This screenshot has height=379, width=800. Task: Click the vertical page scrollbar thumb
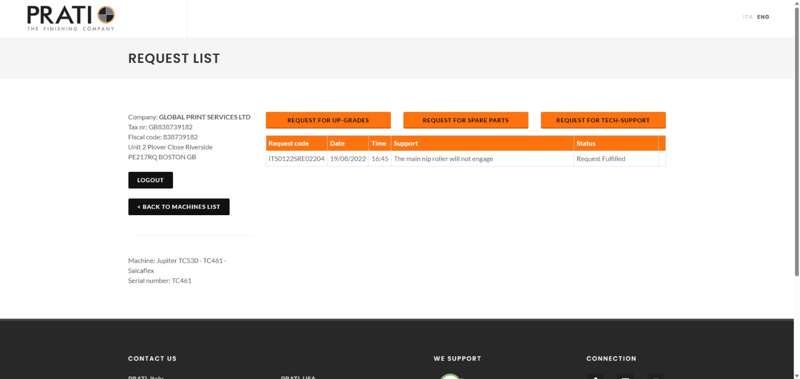click(796, 140)
